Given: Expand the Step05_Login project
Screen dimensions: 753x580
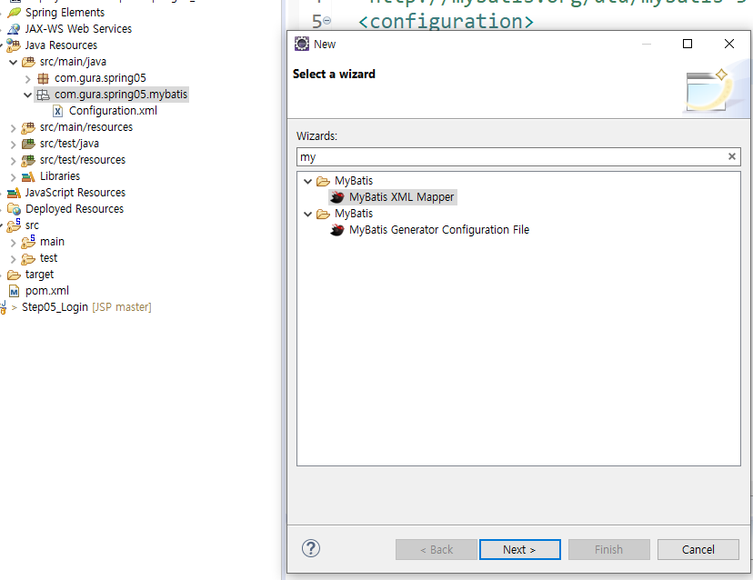Looking at the screenshot, I should pyautogui.click(x=15, y=307).
